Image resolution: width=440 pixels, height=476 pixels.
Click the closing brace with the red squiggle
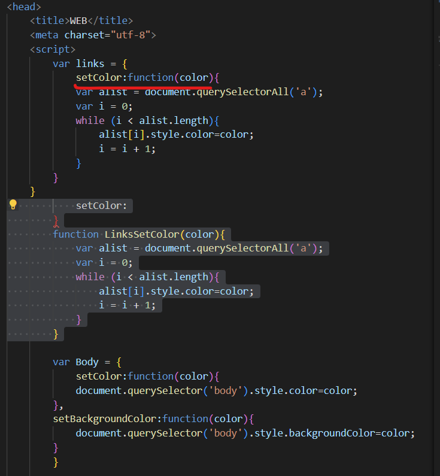point(56,221)
